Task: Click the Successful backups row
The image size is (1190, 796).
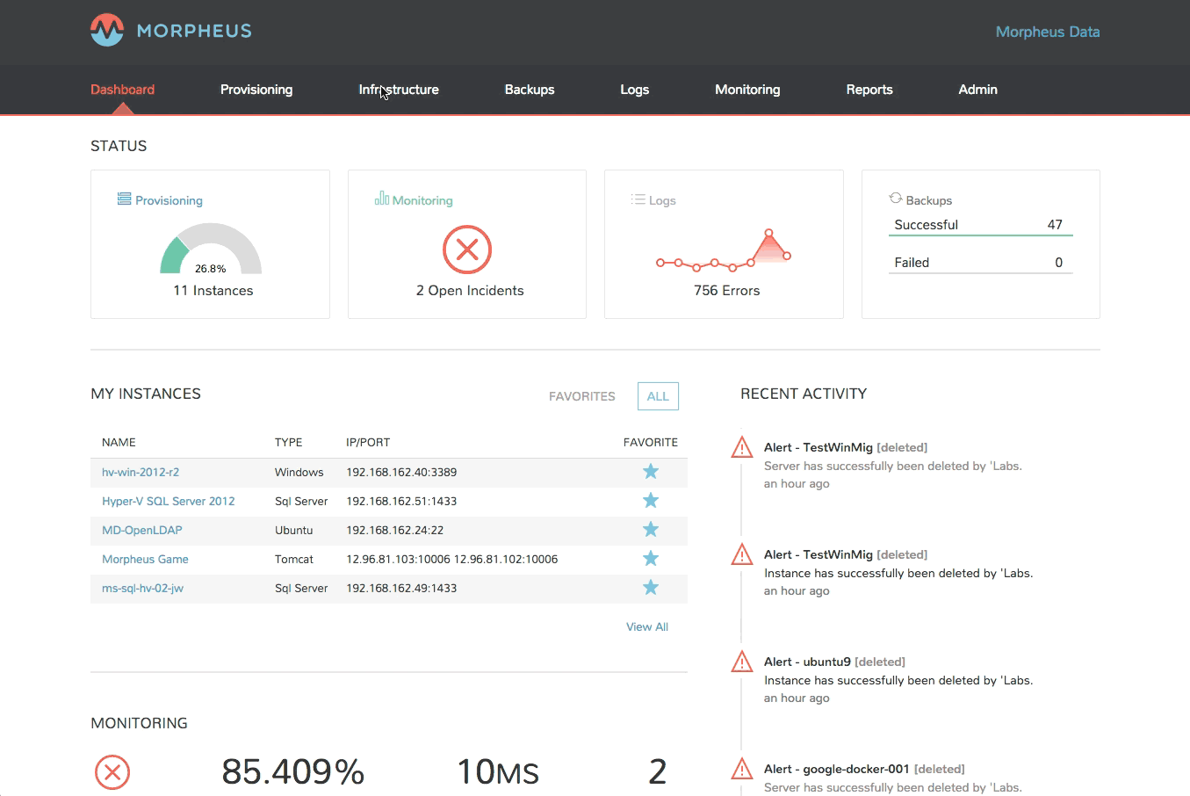Action: point(980,225)
